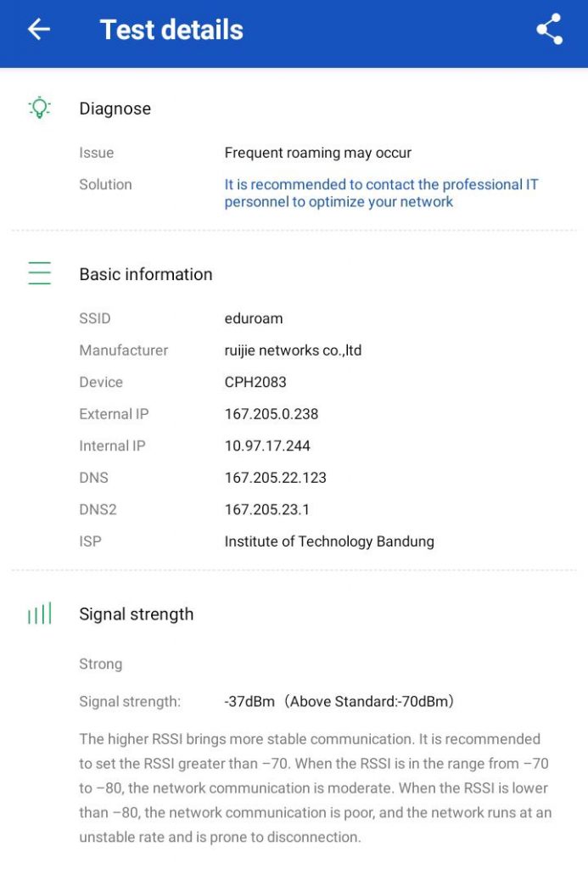
Task: Click the manufacturer ruijie networks value
Action: coord(293,350)
